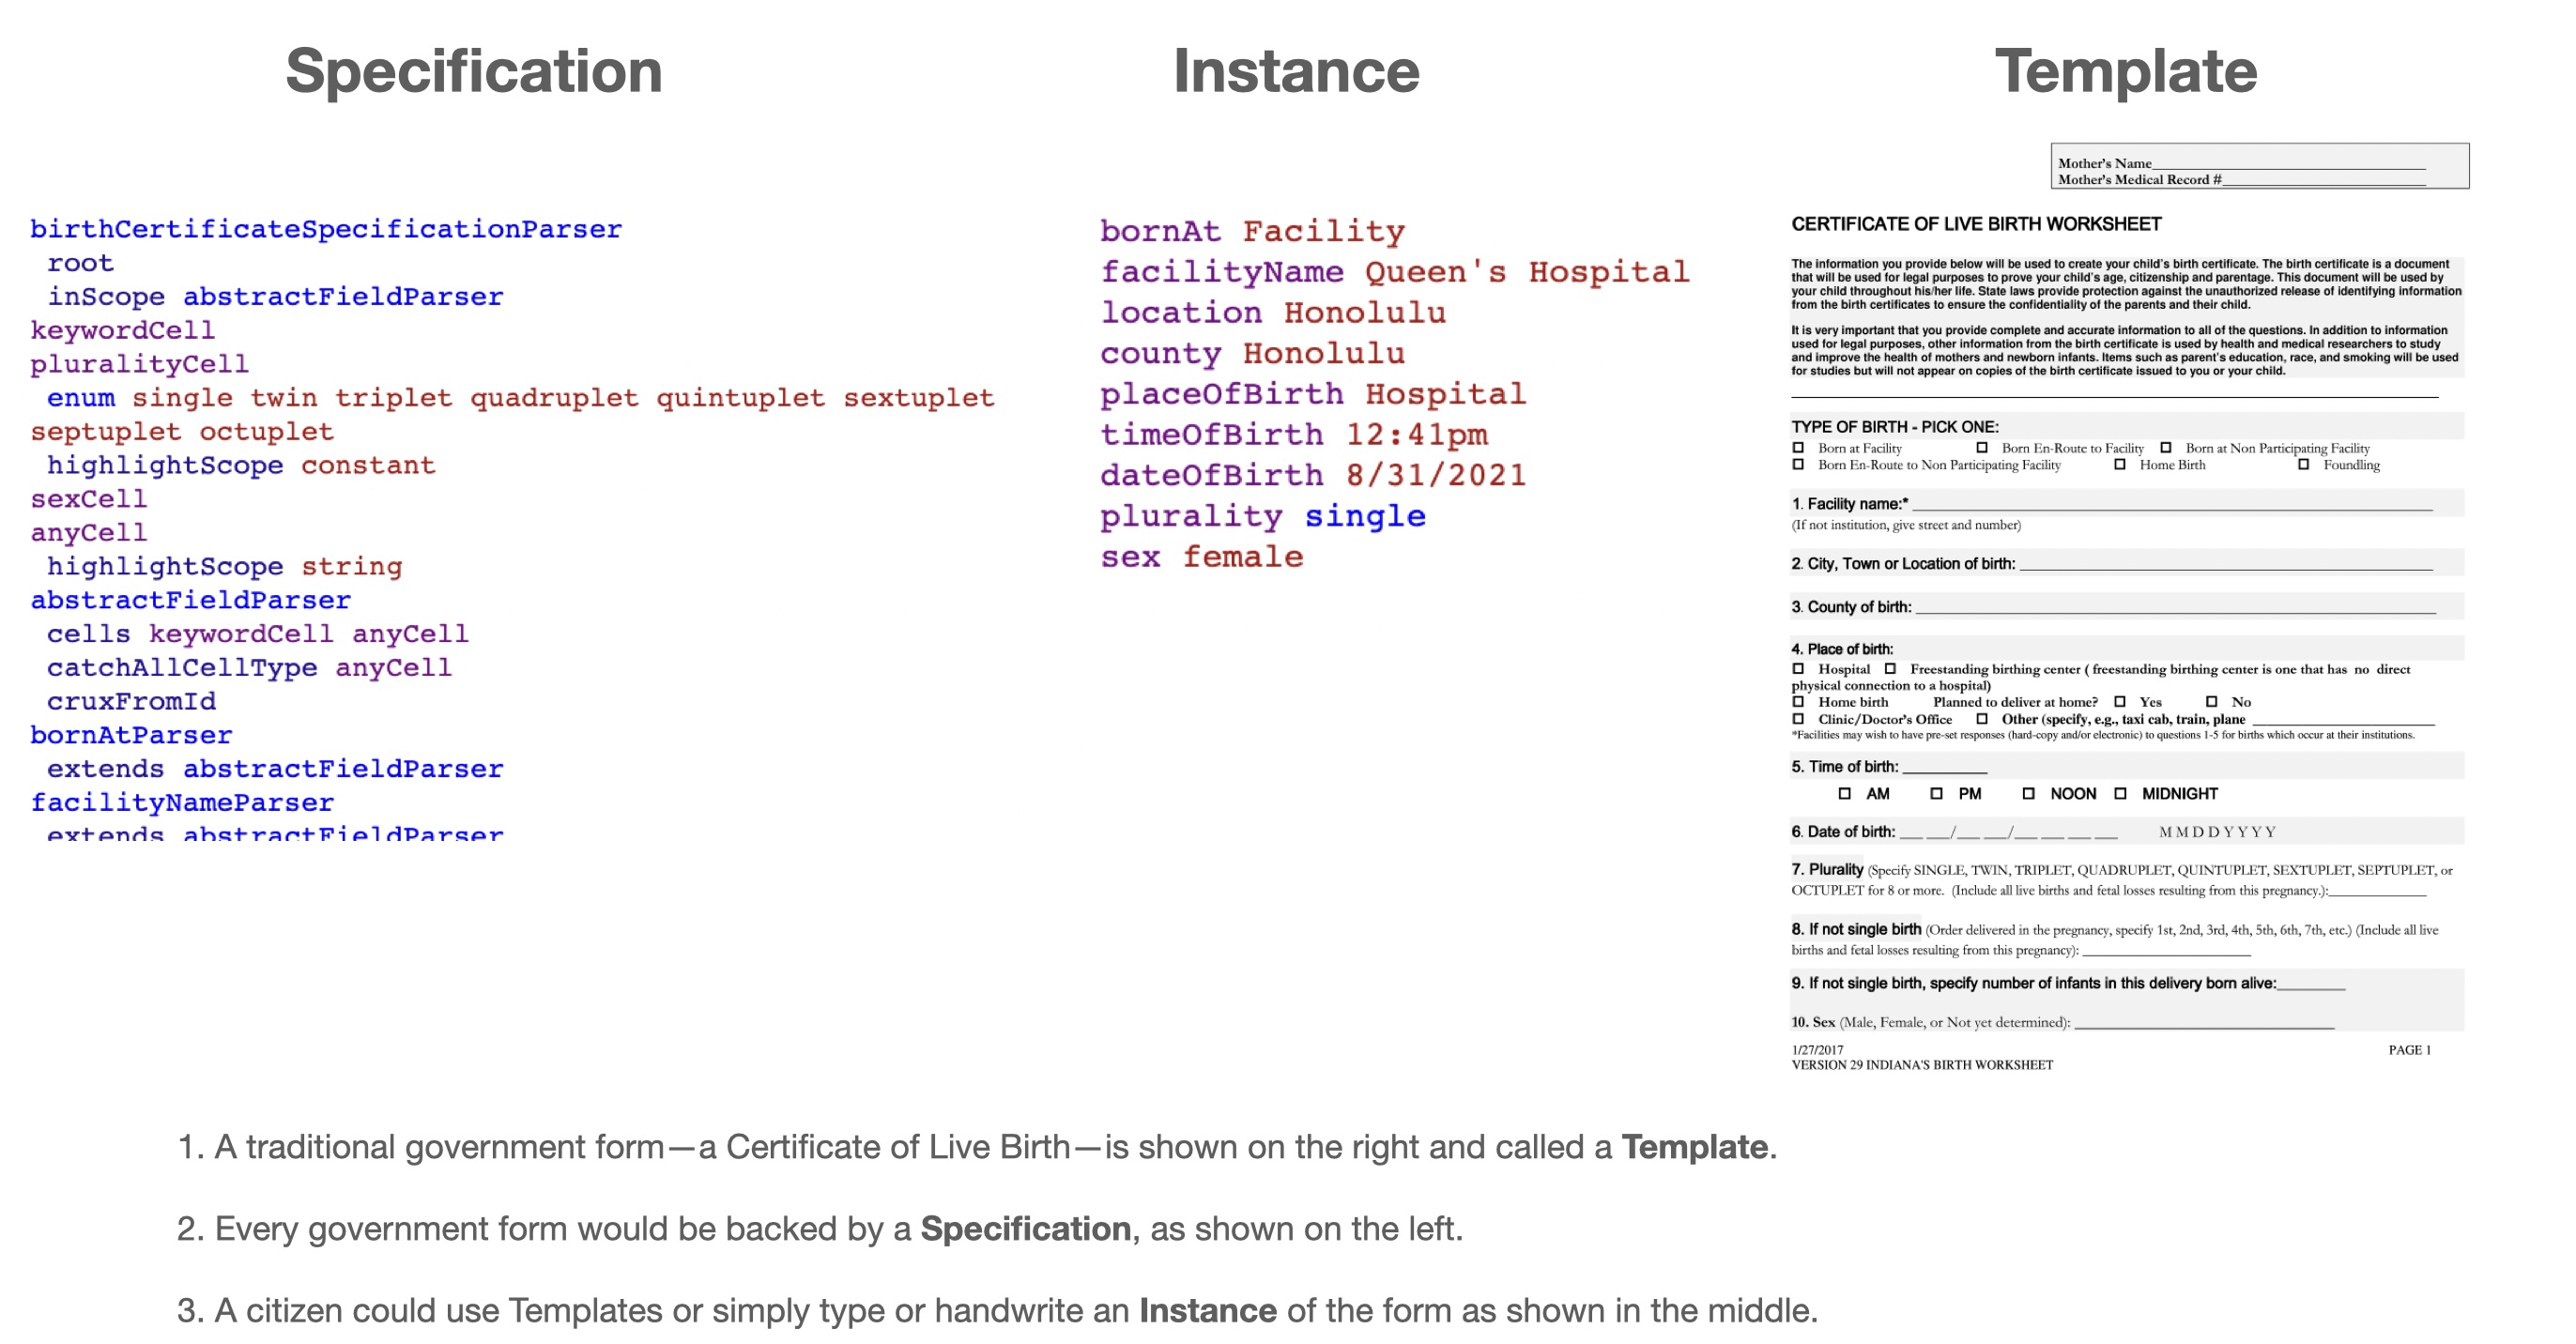The height and width of the screenshot is (1344, 2576).
Task: Click the 'Template' heading
Action: [2125, 72]
